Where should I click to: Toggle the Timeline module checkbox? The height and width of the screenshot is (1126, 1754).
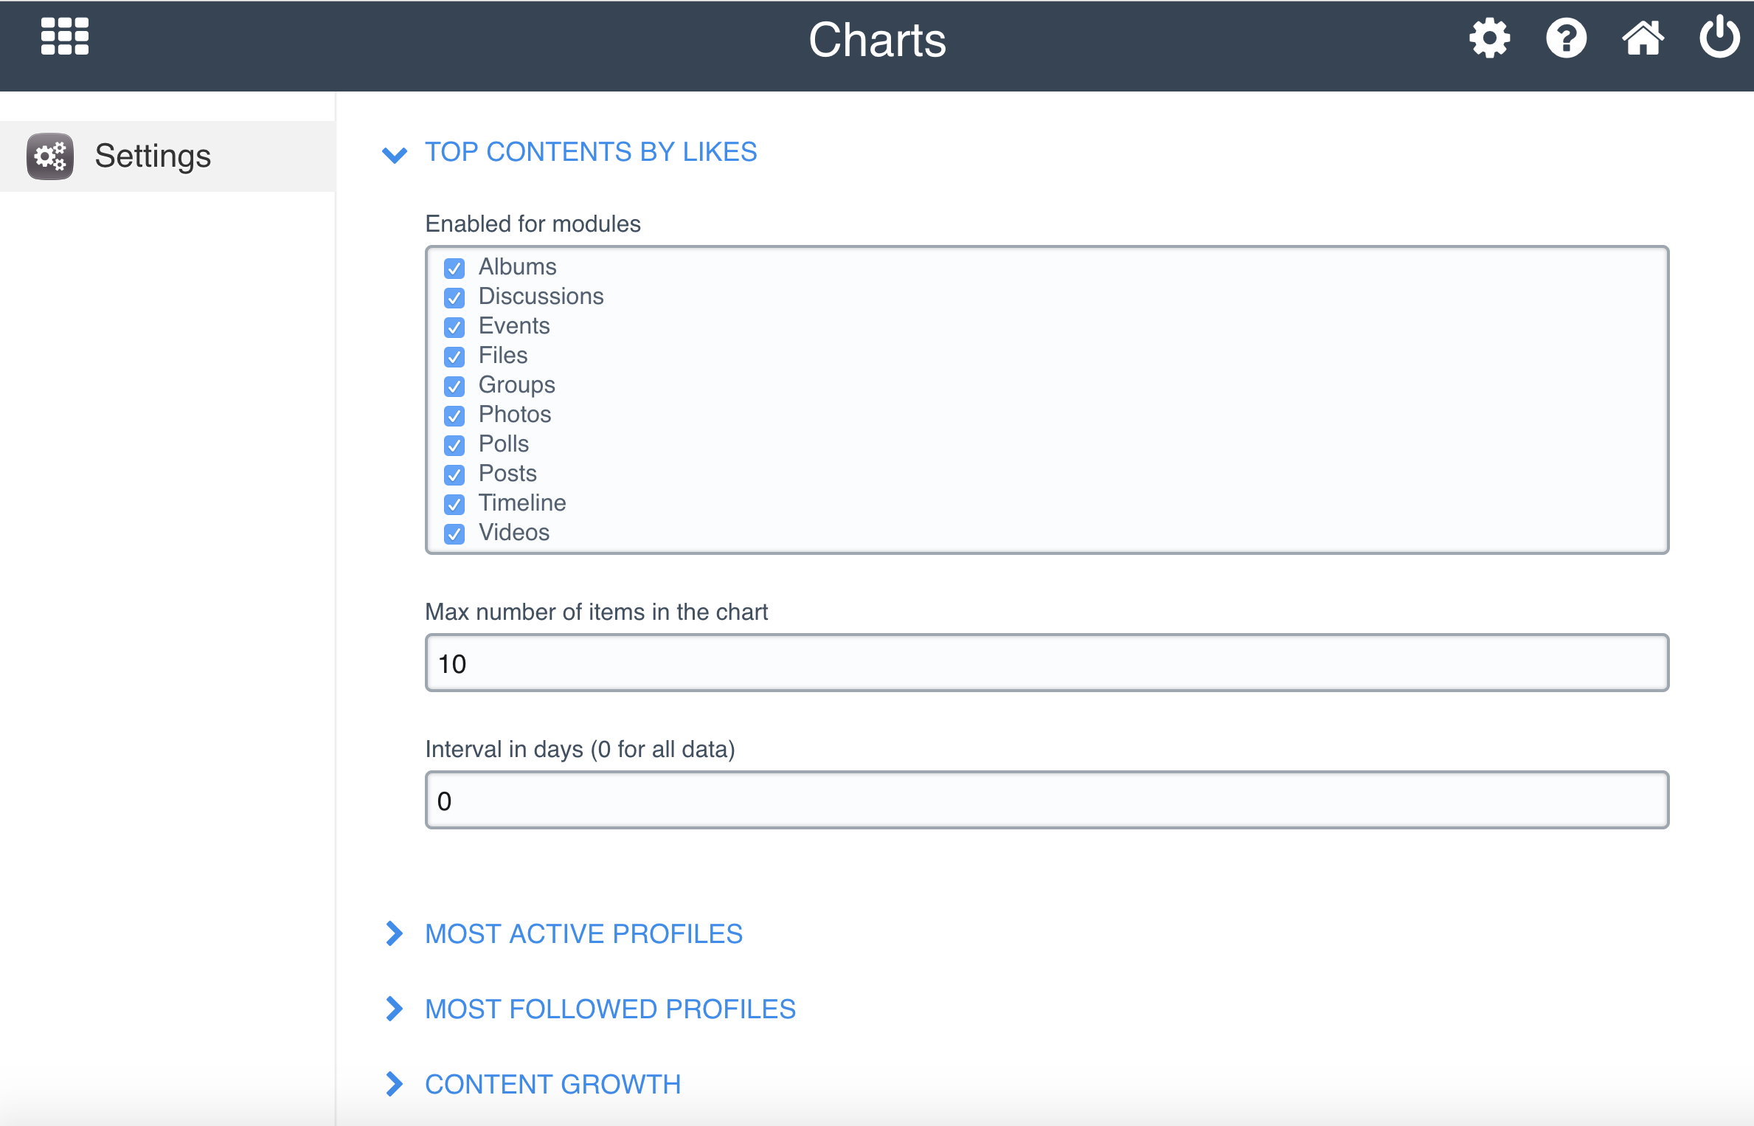[x=454, y=504]
